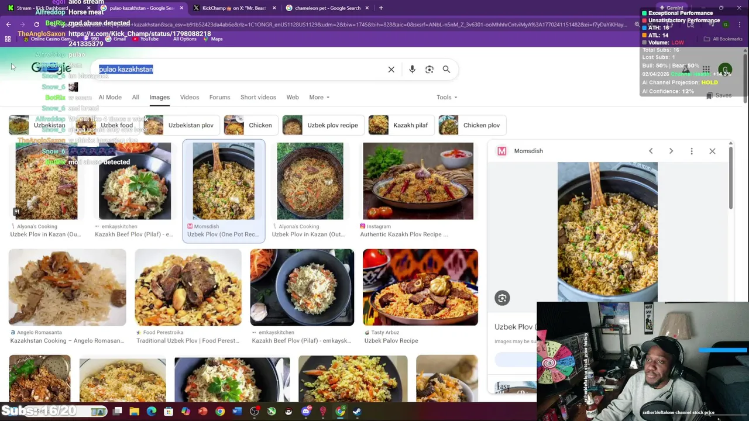Select the Videos tab
Screen dimensions: 749x421
190,97
